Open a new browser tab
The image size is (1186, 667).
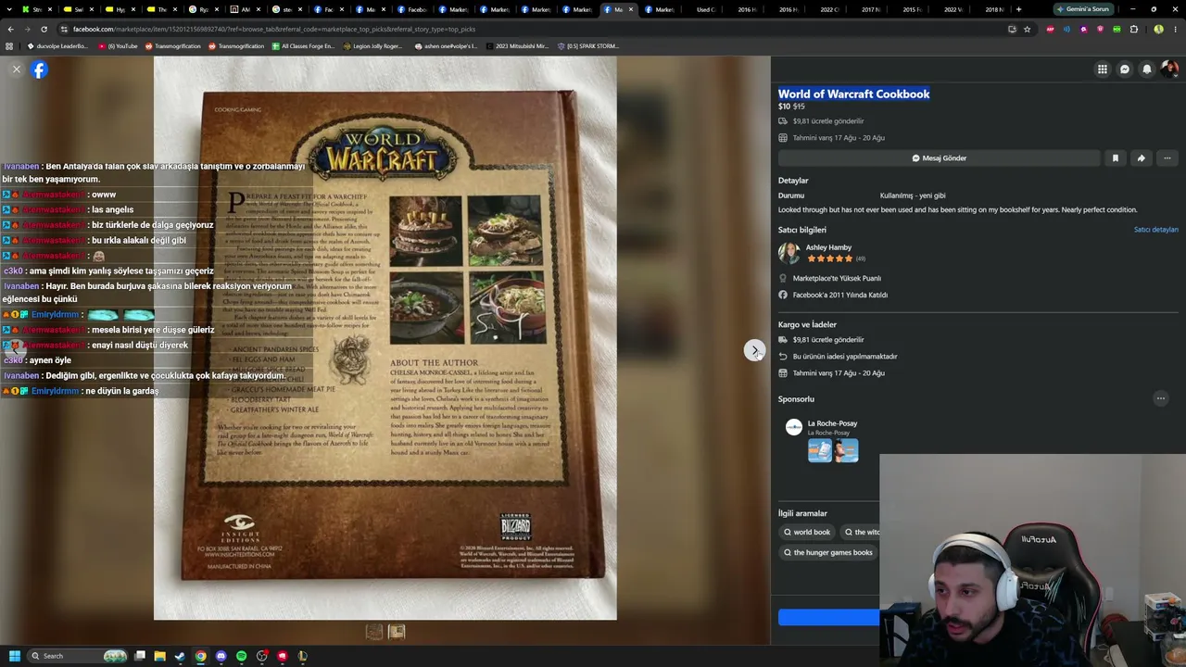click(1018, 9)
